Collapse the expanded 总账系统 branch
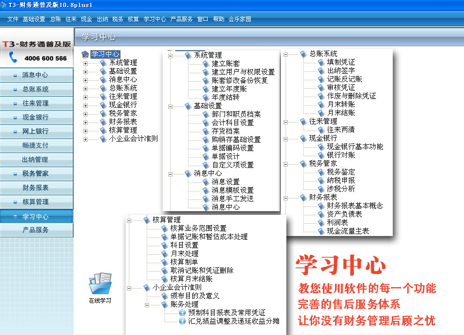The height and width of the screenshot is (335, 464). [x=285, y=54]
